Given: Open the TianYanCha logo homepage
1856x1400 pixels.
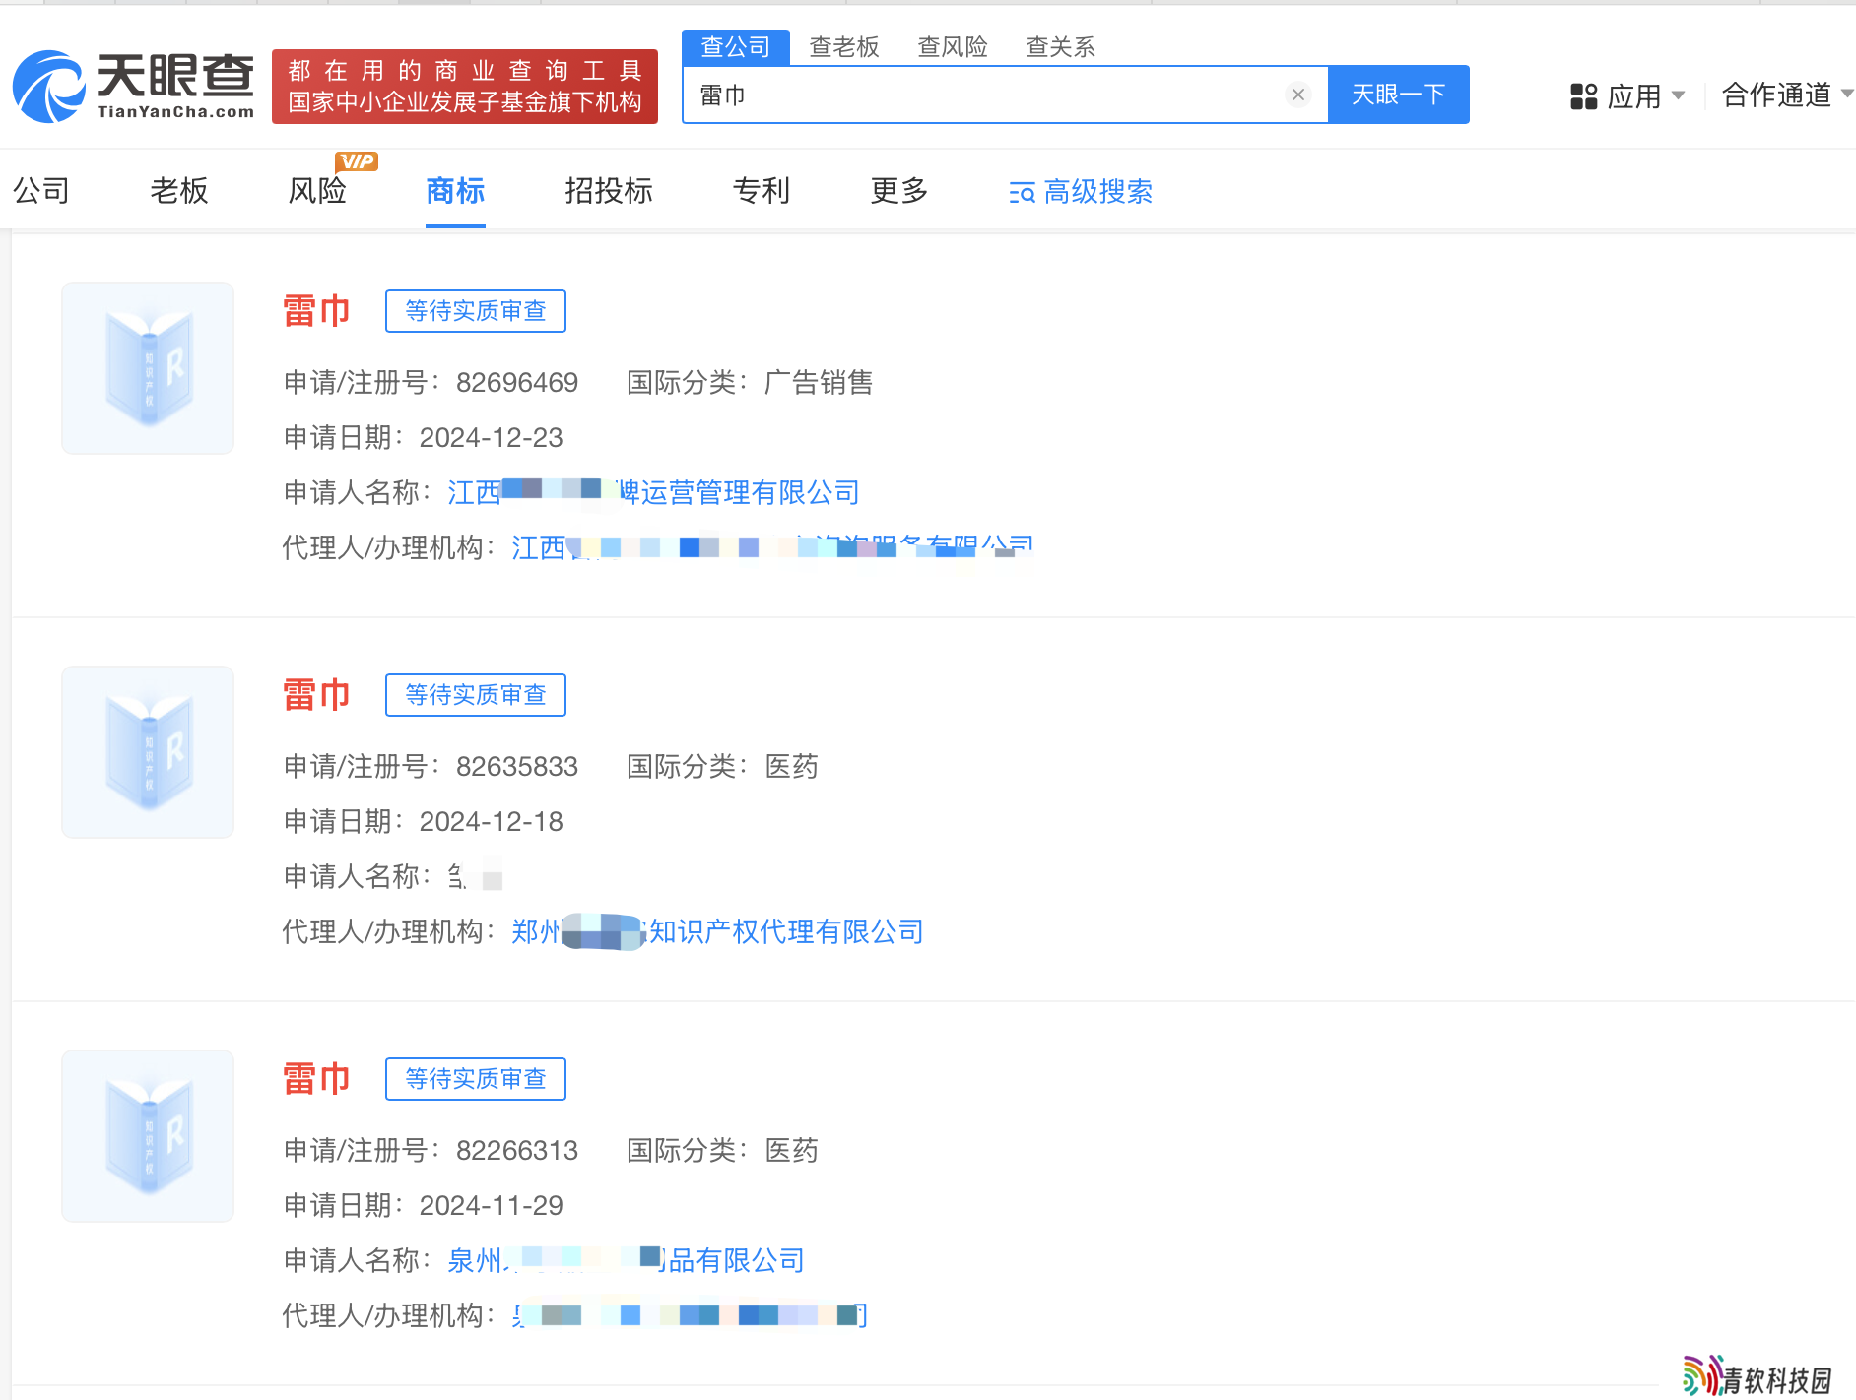Looking at the screenshot, I should pyautogui.click(x=133, y=87).
